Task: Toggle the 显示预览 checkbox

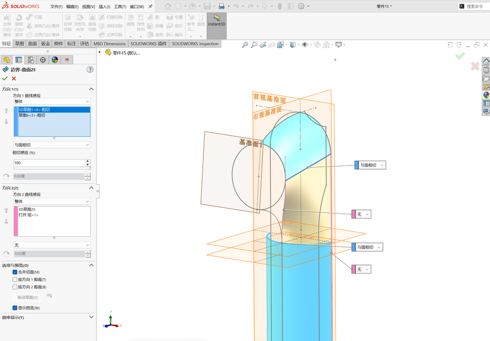Action: click(x=15, y=308)
